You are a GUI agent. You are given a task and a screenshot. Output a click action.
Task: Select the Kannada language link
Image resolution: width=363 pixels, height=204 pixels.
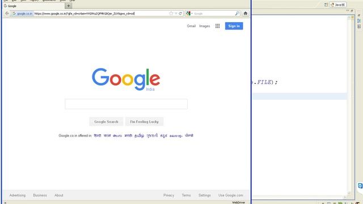pyautogui.click(x=164, y=136)
